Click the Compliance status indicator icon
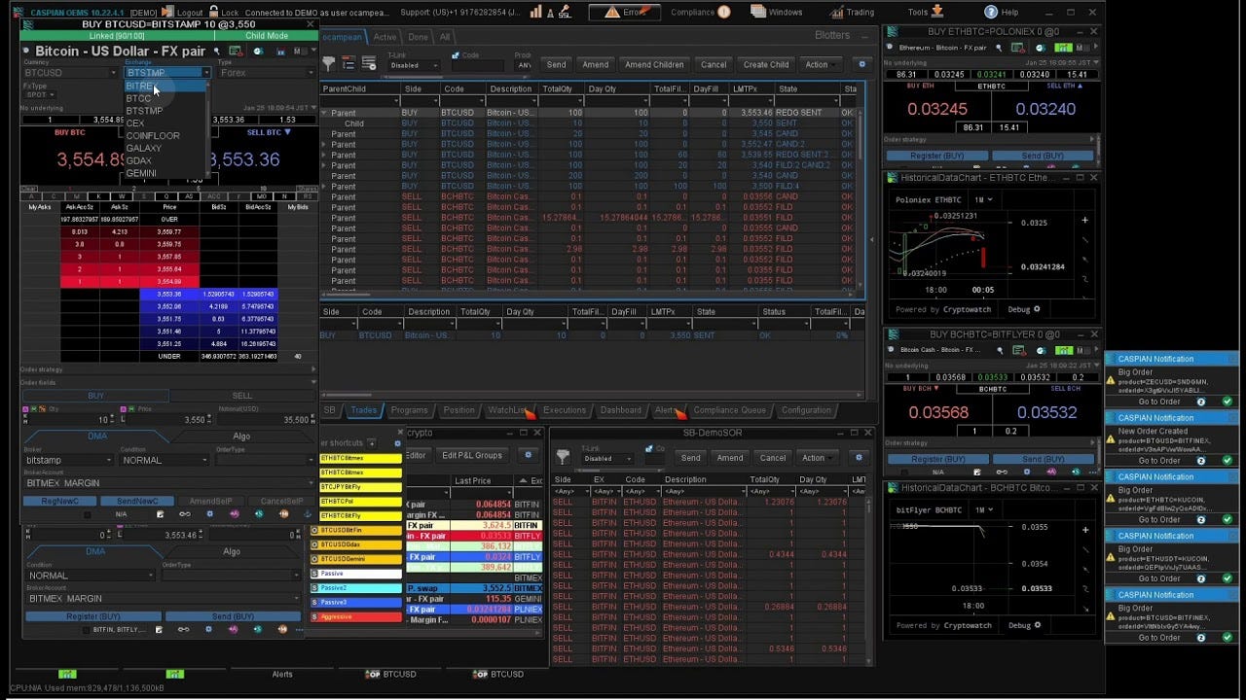 click(x=724, y=12)
